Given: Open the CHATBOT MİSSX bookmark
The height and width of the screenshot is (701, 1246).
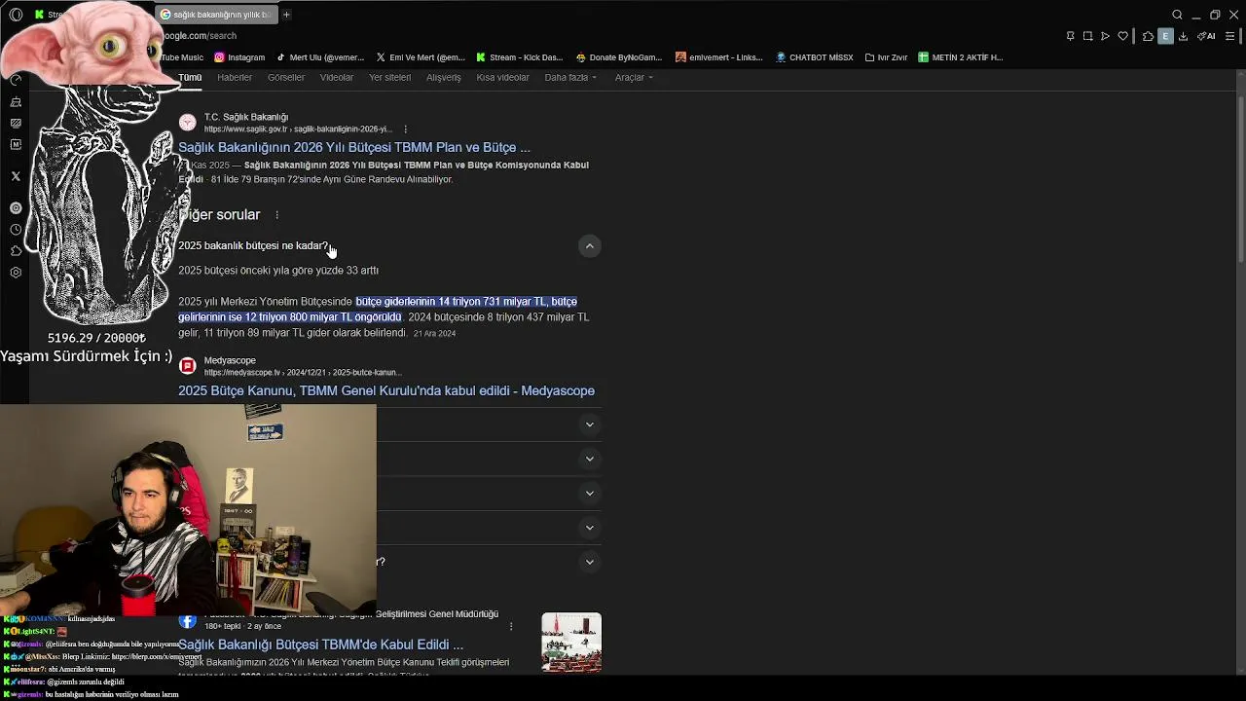Looking at the screenshot, I should [815, 57].
